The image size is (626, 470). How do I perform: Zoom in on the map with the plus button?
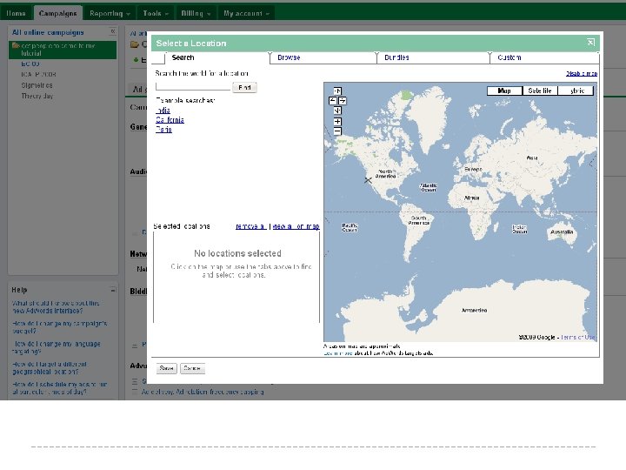(x=337, y=122)
